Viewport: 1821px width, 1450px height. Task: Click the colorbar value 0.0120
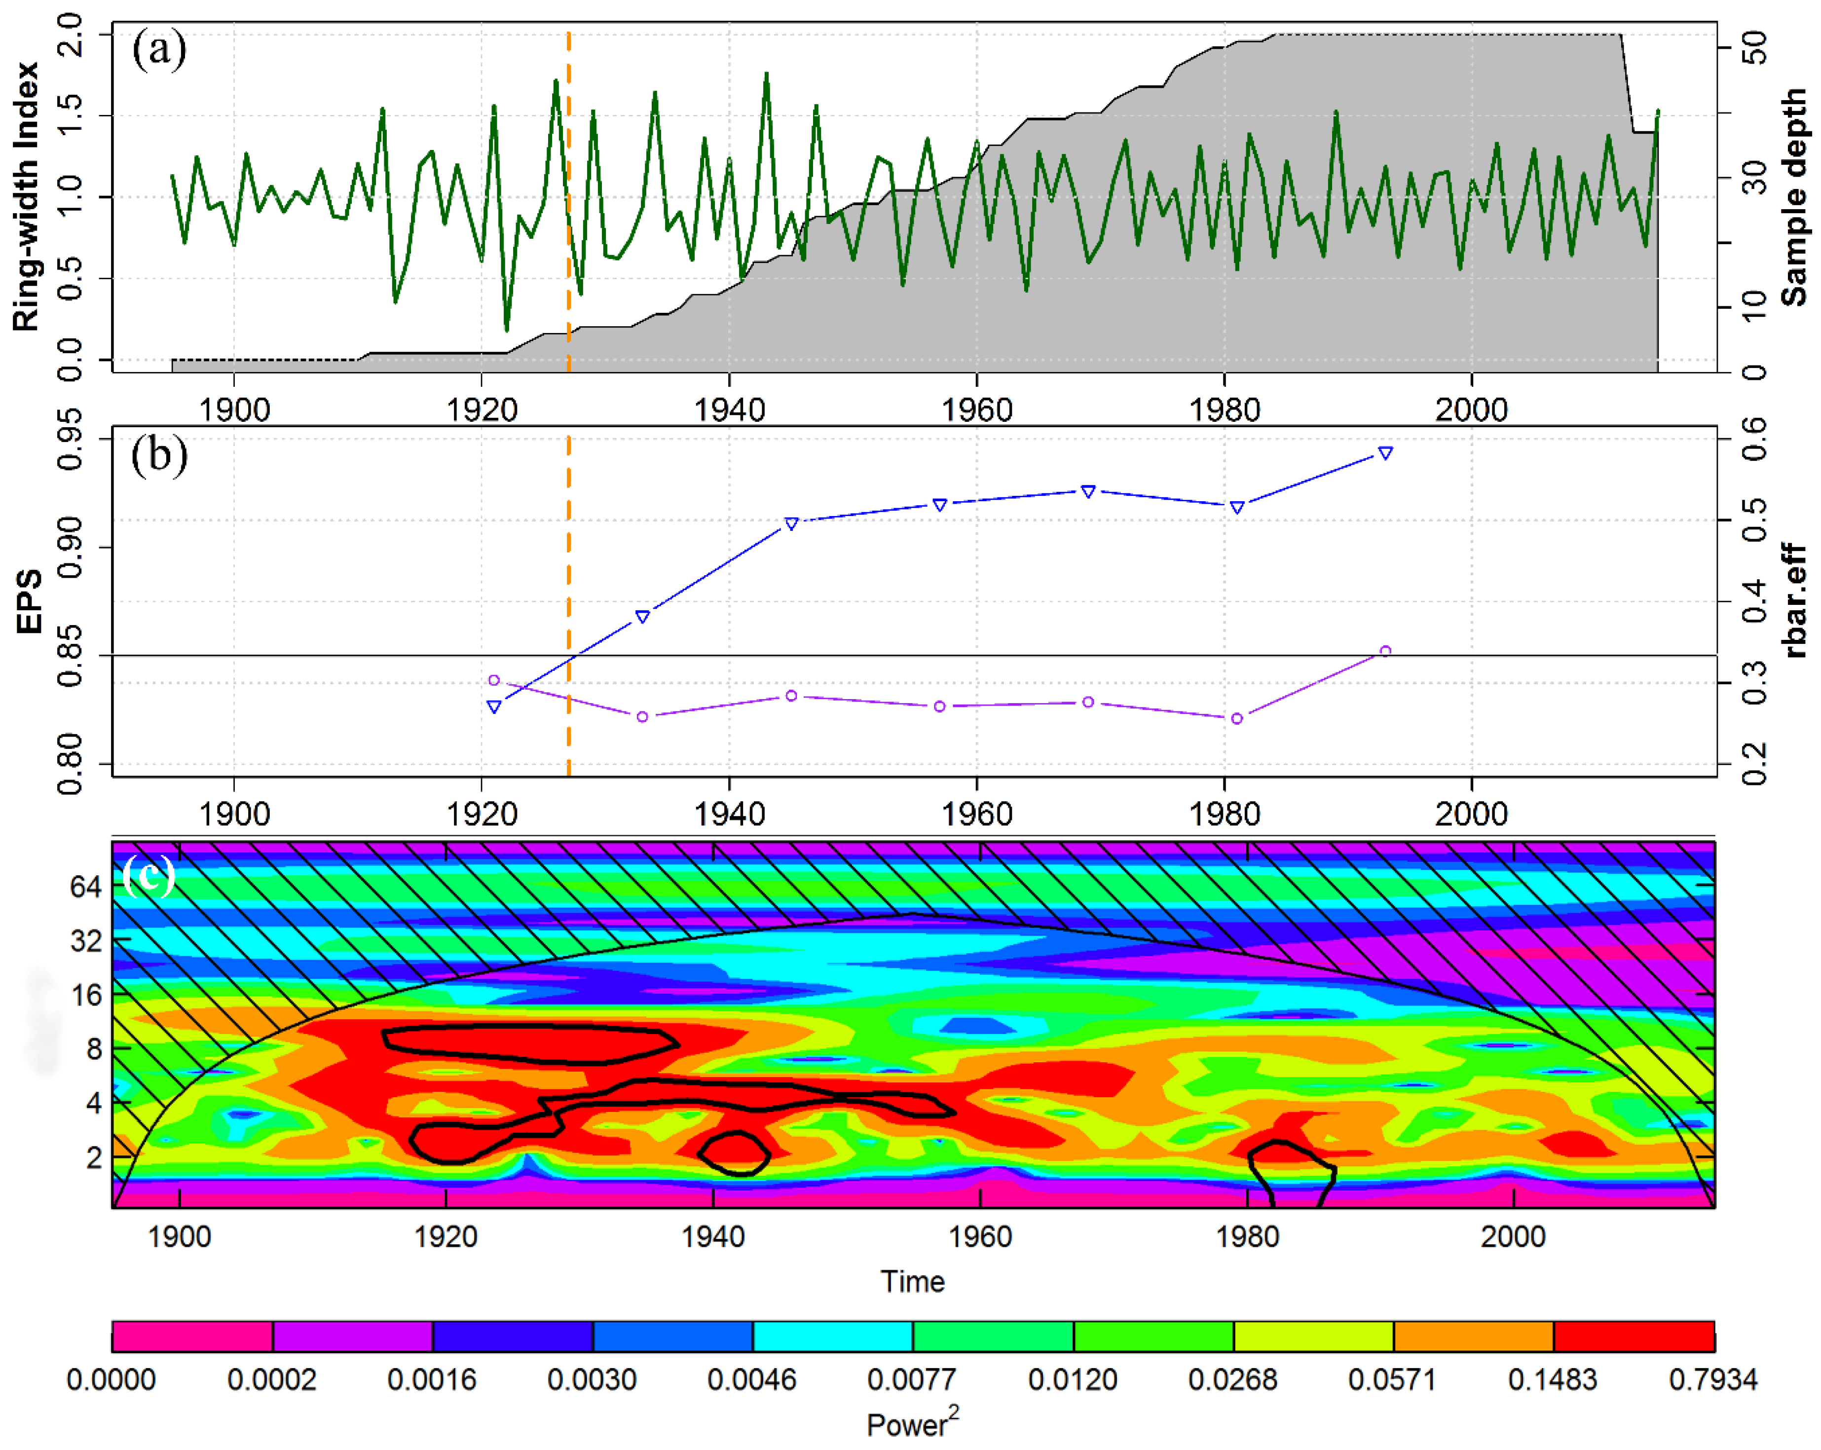pos(1073,1380)
